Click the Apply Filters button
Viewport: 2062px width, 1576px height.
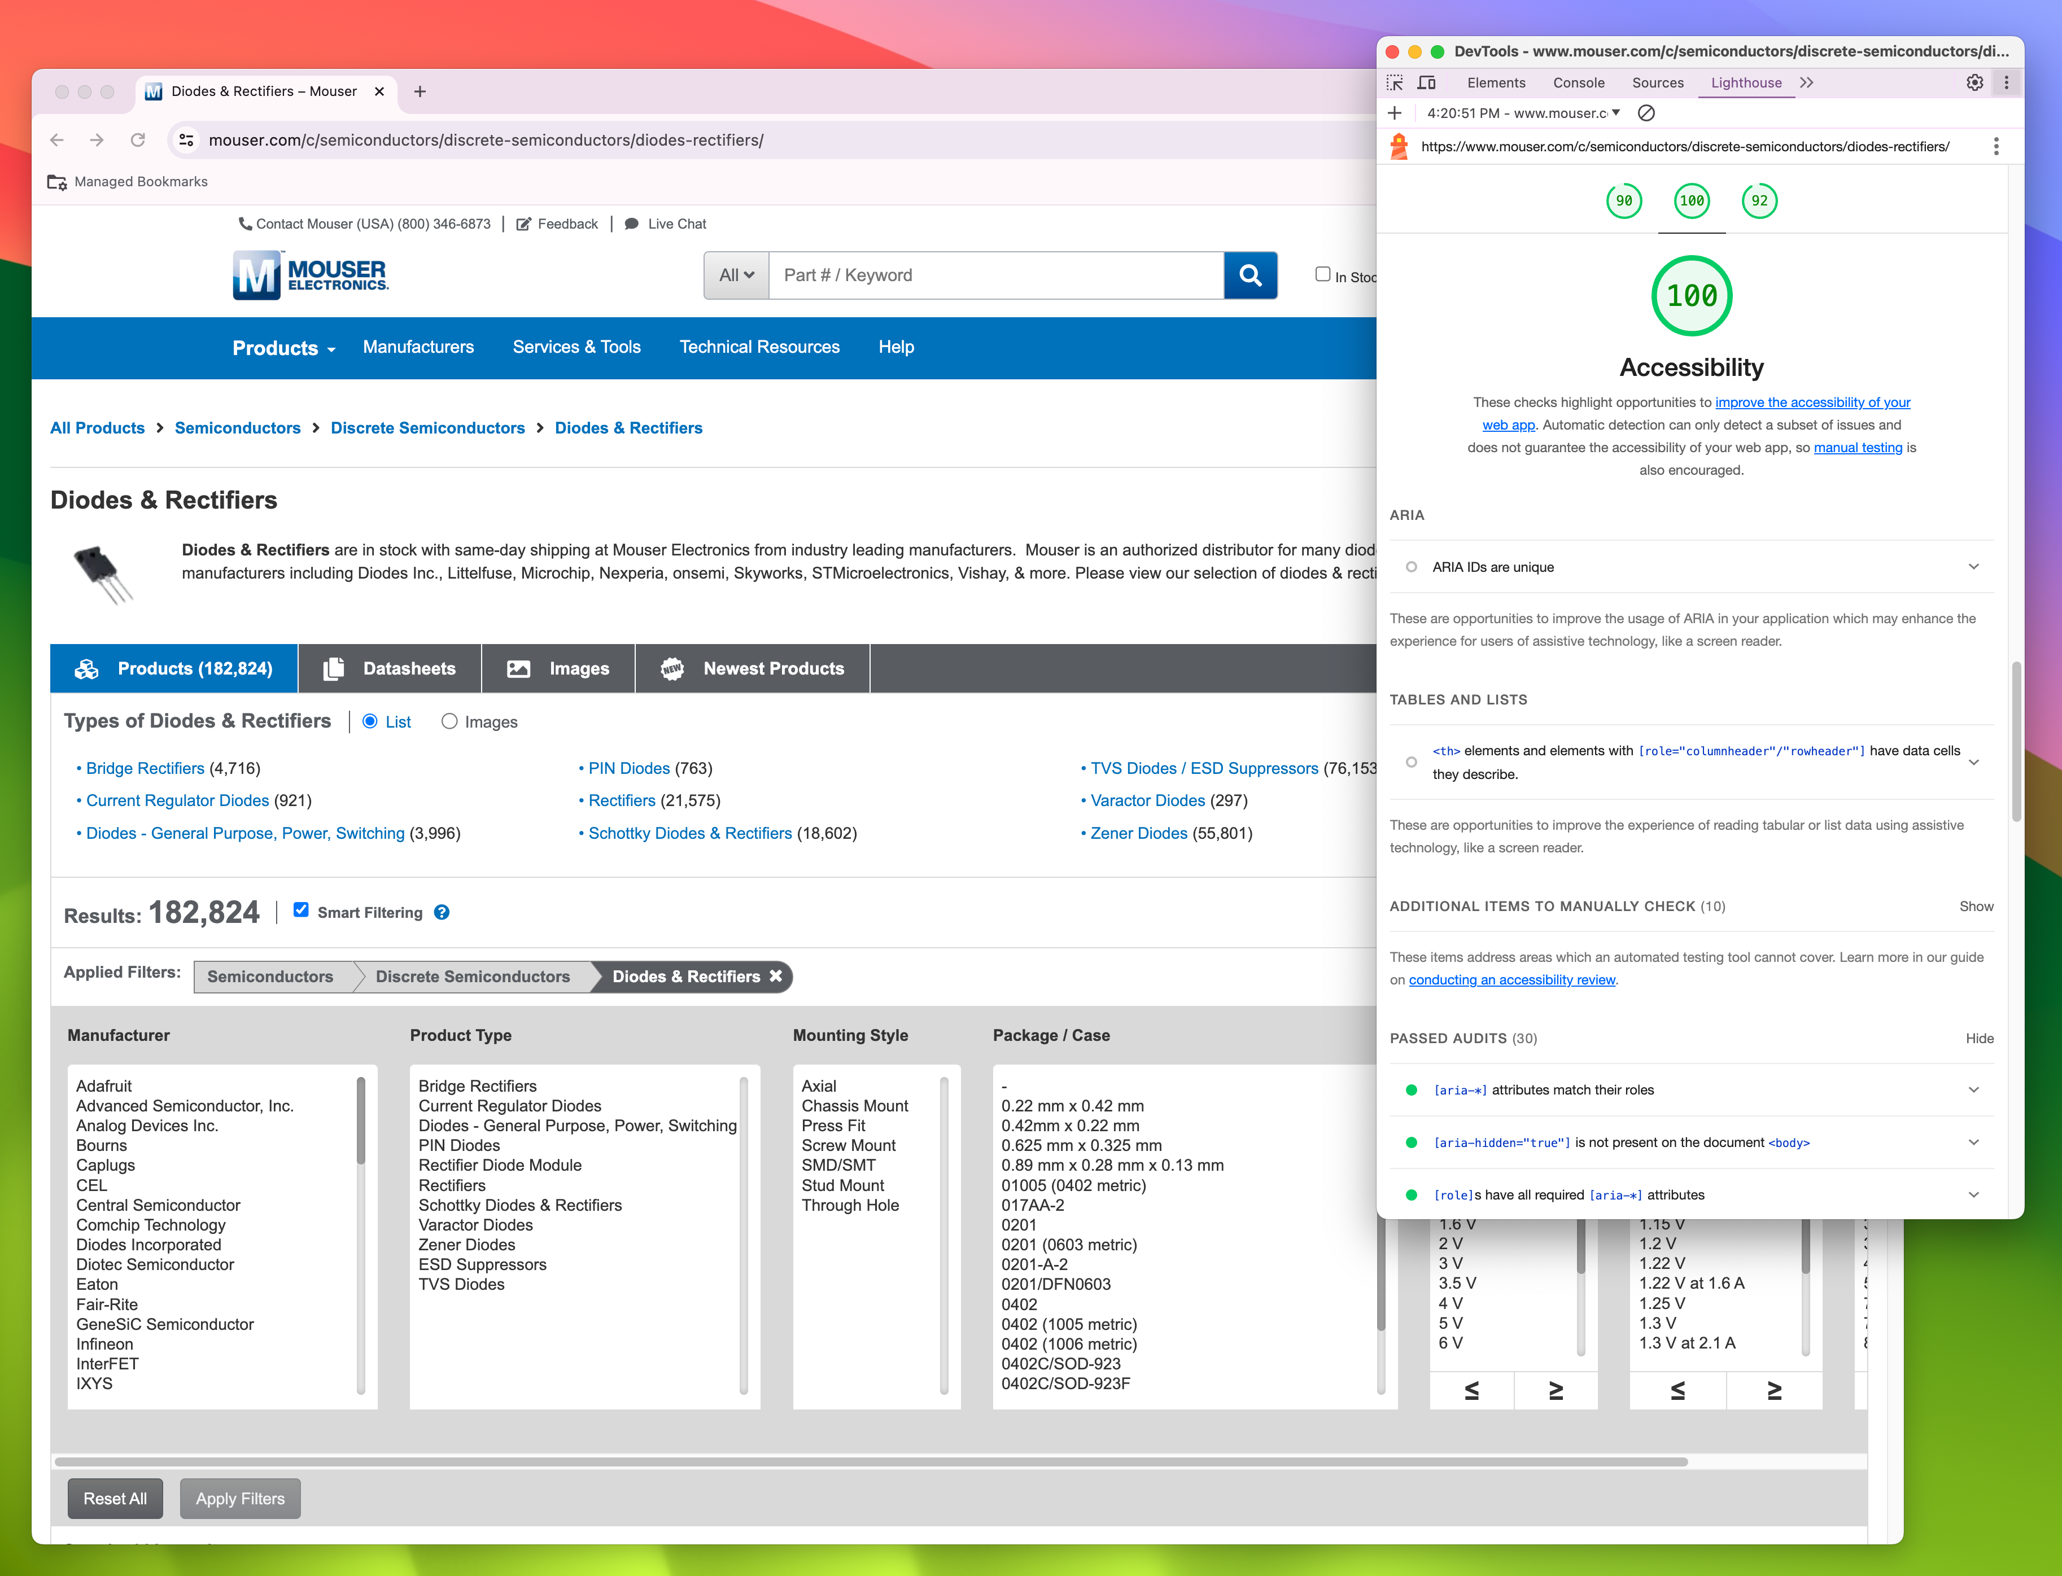pyautogui.click(x=240, y=1499)
